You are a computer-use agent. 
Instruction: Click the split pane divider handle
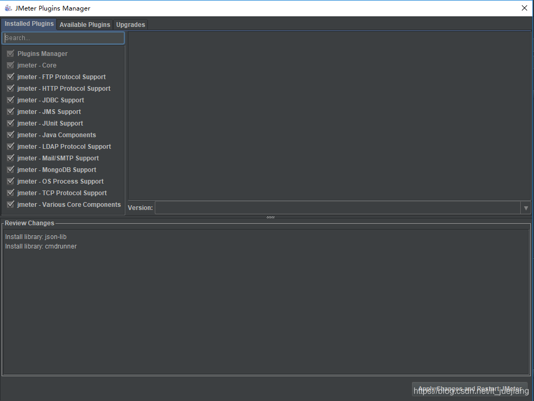tap(270, 217)
